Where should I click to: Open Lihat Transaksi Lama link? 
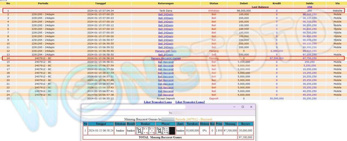click(158, 102)
